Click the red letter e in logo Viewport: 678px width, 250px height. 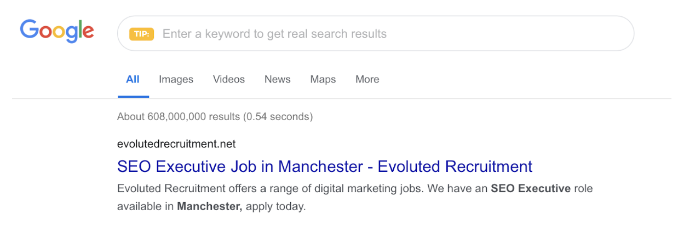click(x=87, y=32)
